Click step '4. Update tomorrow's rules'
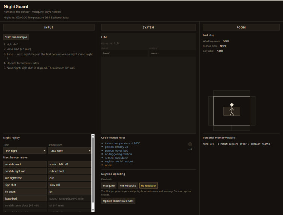Screen dimensions: 283x215 tap(21, 63)
